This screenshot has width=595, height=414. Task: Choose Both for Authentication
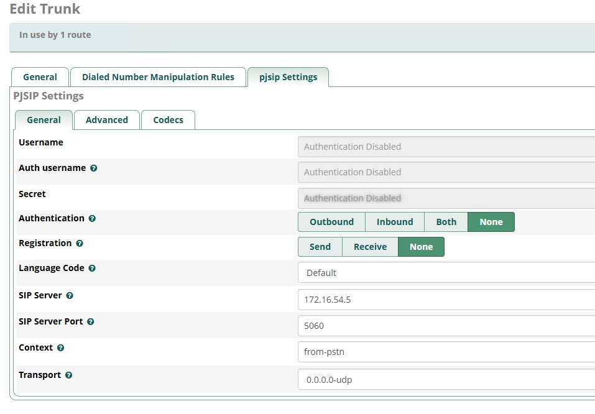pyautogui.click(x=446, y=222)
